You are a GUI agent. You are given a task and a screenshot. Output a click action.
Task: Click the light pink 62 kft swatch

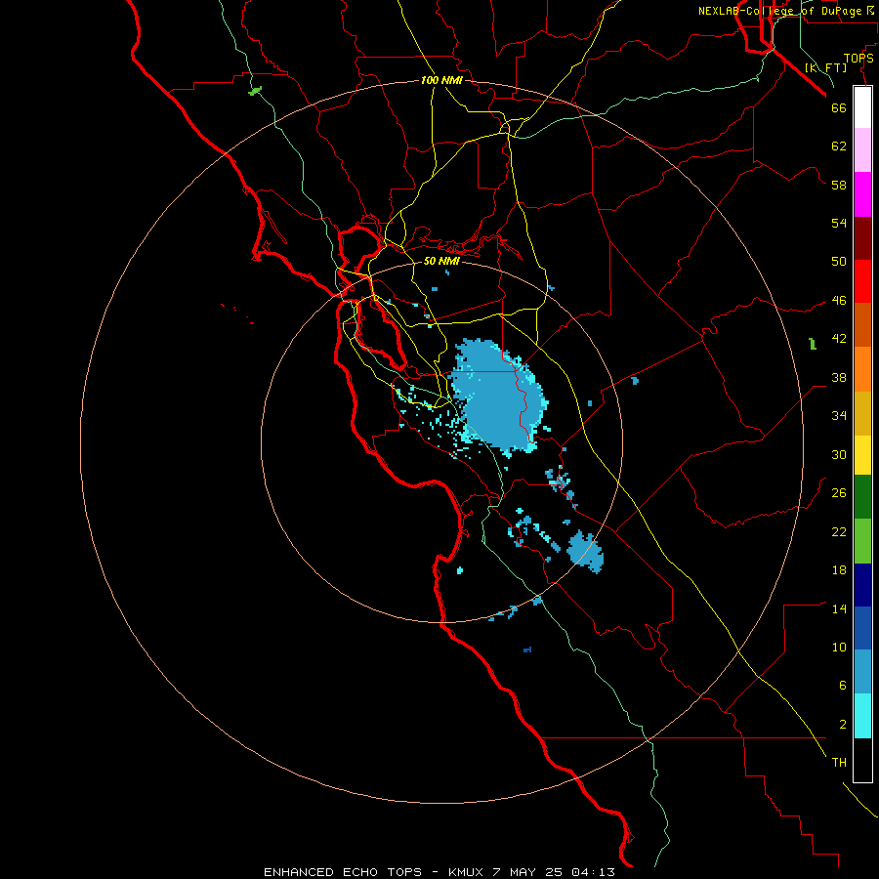click(862, 149)
